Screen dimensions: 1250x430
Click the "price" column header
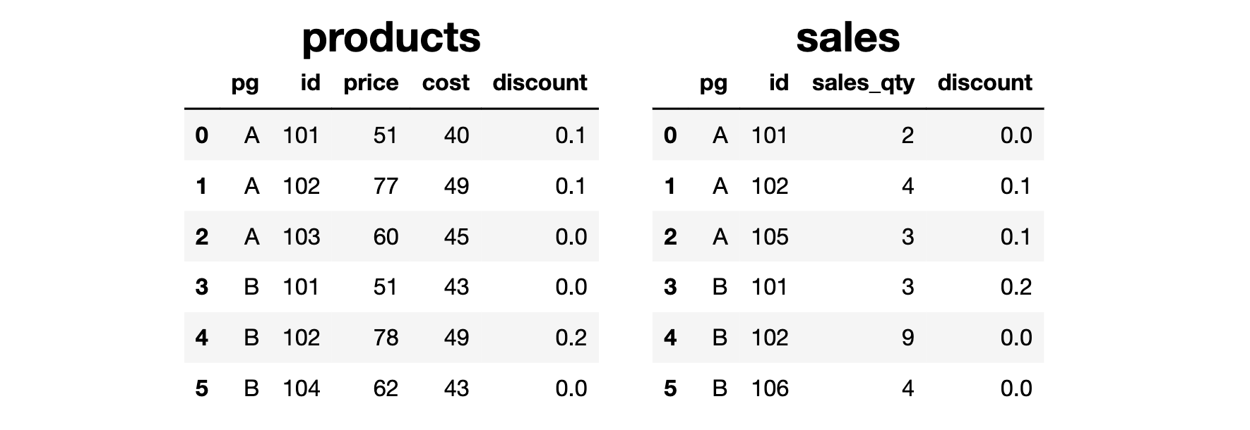[x=371, y=83]
